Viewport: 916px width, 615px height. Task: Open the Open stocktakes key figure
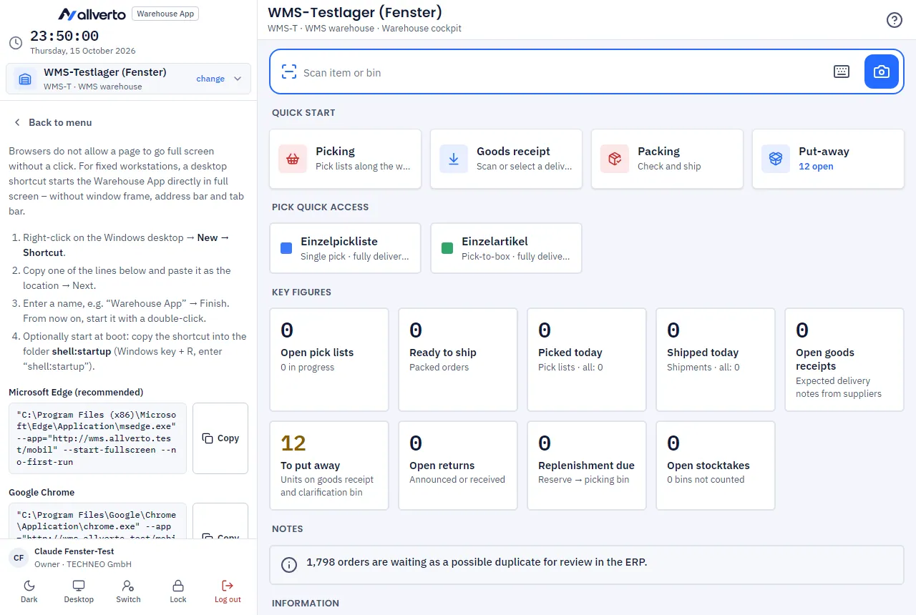tap(716, 466)
